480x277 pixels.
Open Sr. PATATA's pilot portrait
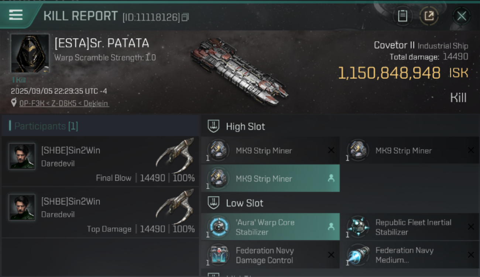(x=30, y=53)
